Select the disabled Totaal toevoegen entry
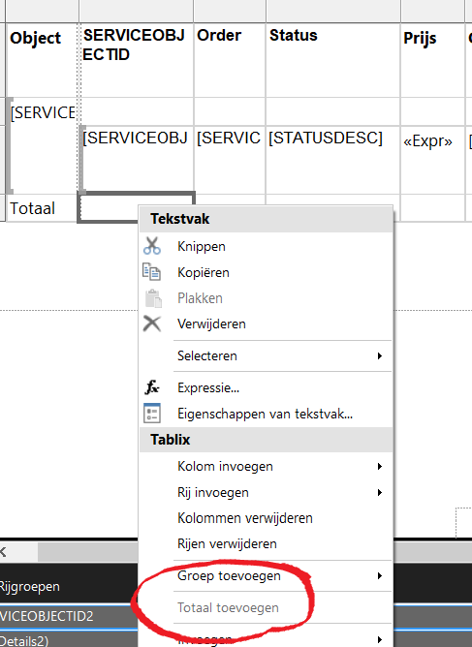Screen dimensions: 472x647 pyautogui.click(x=266, y=608)
